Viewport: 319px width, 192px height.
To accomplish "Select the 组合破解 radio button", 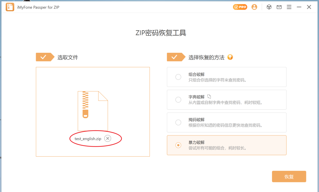I will pyautogui.click(x=178, y=77).
